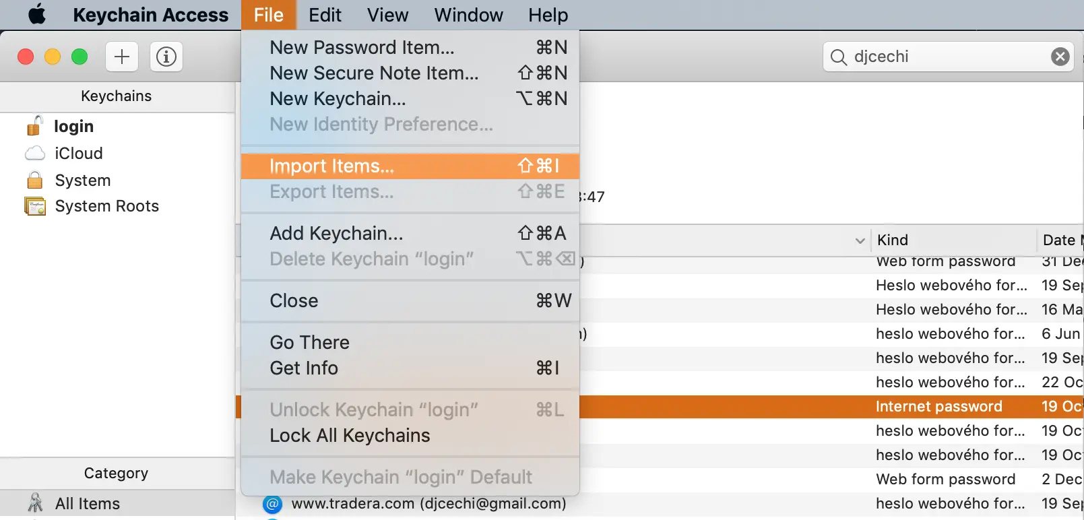Viewport: 1084px width, 520px height.
Task: Close the open File menu
Action: pyautogui.click(x=269, y=15)
